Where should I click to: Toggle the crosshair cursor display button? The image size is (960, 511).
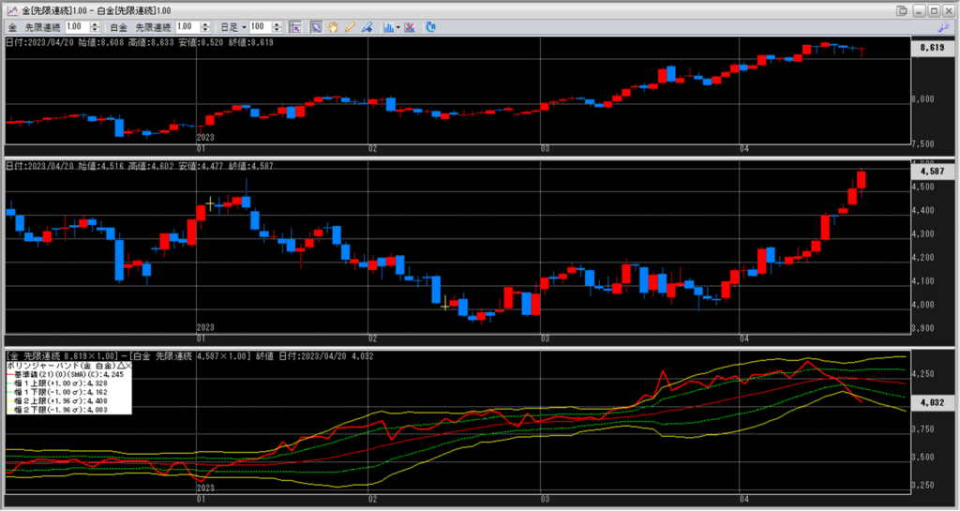point(294,27)
